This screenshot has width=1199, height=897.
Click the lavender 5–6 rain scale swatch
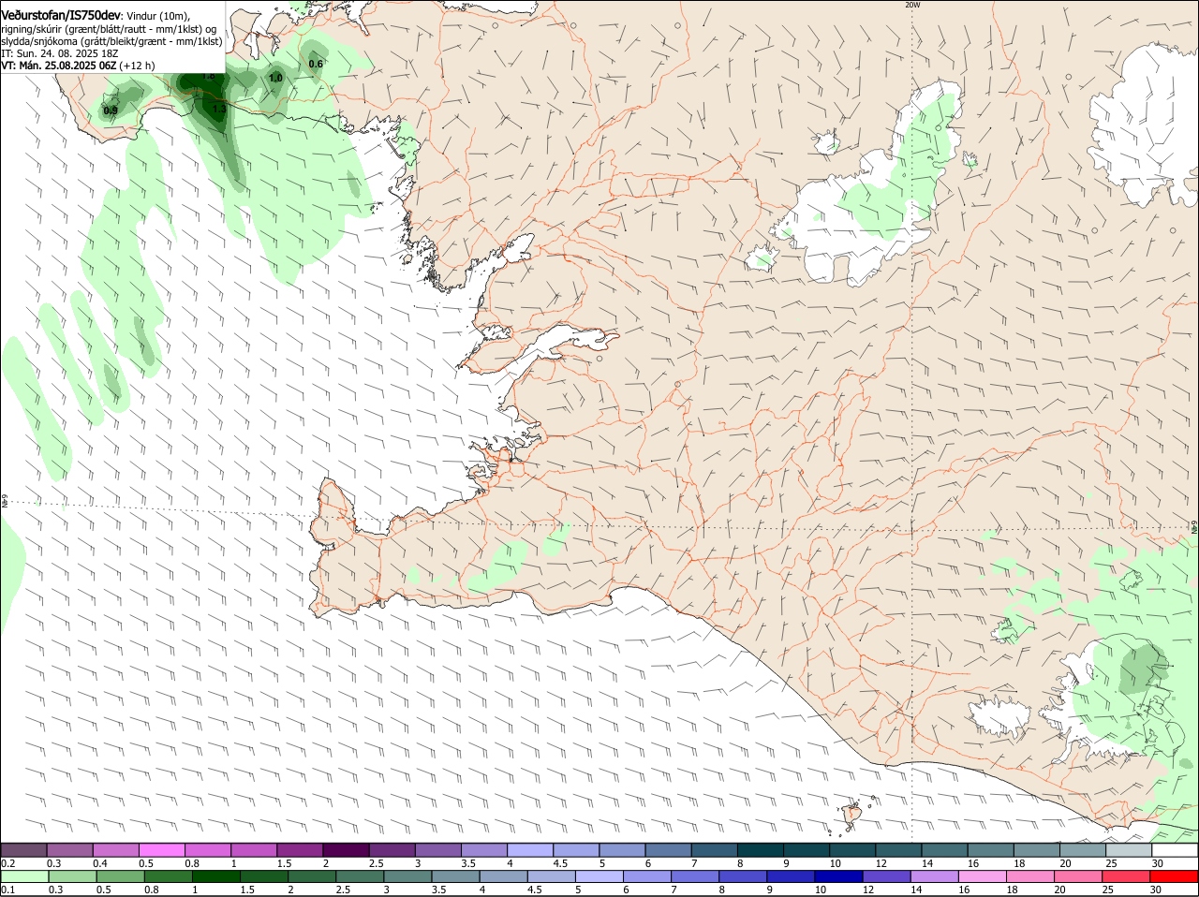(x=600, y=876)
